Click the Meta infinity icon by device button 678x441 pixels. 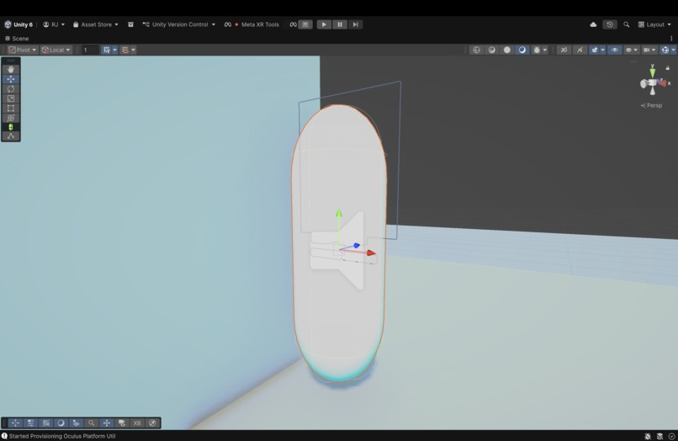pyautogui.click(x=294, y=24)
